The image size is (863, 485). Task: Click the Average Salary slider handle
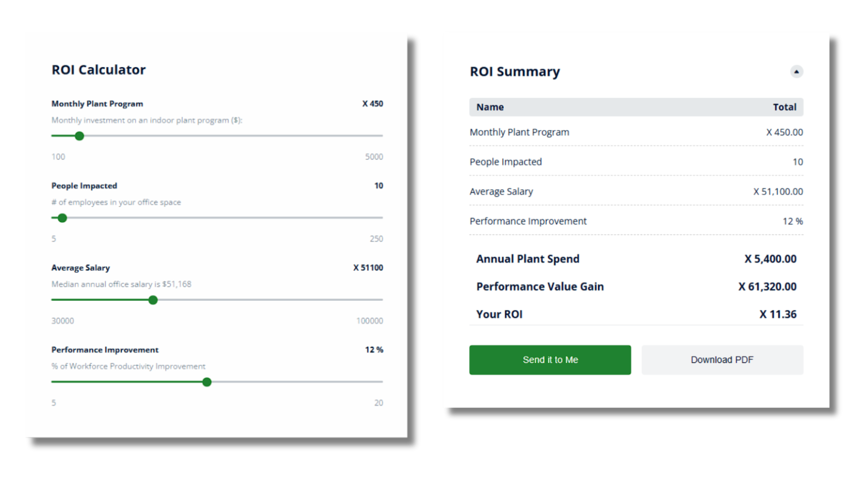153,300
